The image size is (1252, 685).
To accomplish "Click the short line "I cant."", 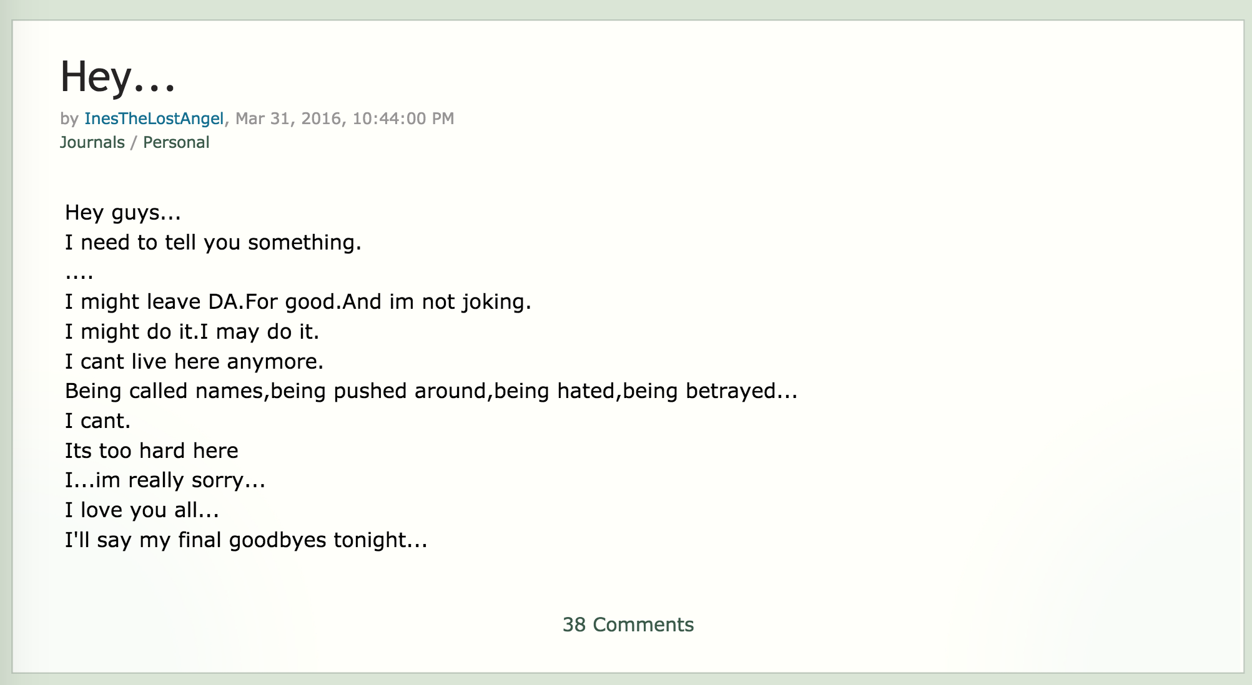I will [97, 421].
